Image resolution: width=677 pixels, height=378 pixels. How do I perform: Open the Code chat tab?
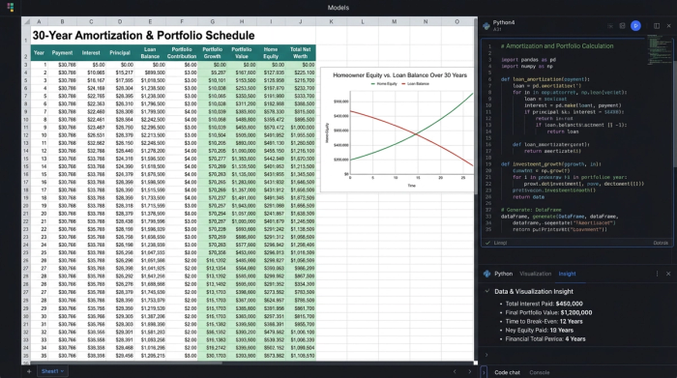pos(508,372)
